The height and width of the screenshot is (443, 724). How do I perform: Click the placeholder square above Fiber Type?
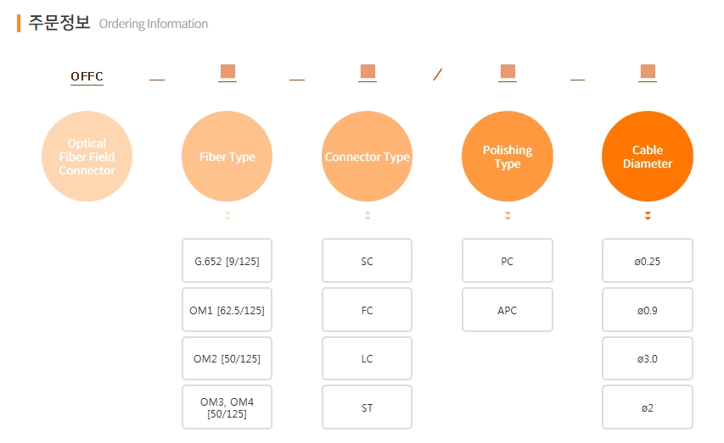coord(227,71)
